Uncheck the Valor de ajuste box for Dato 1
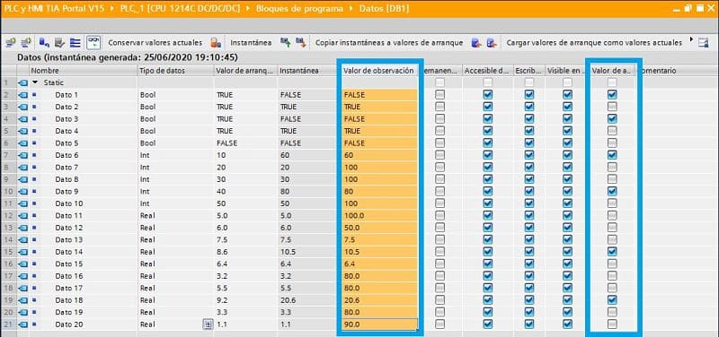 point(612,95)
